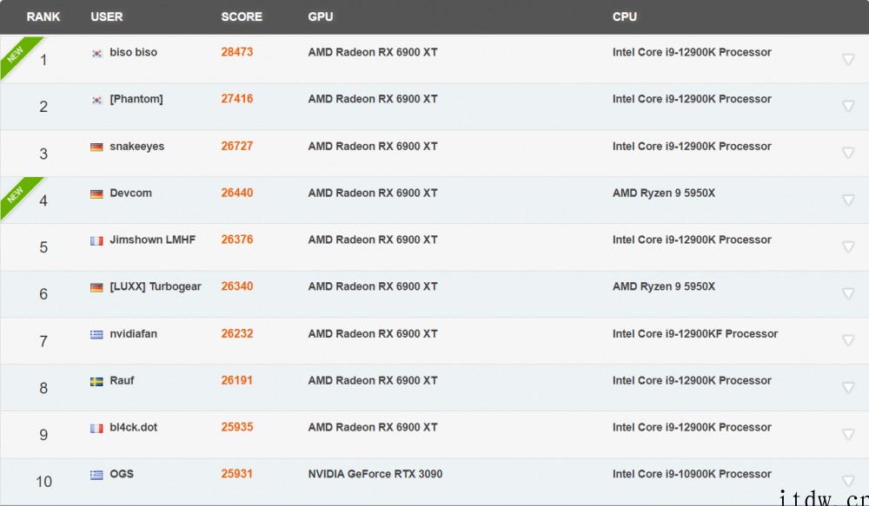Select the CPU column header
Image resolution: width=869 pixels, height=506 pixels.
(x=625, y=16)
